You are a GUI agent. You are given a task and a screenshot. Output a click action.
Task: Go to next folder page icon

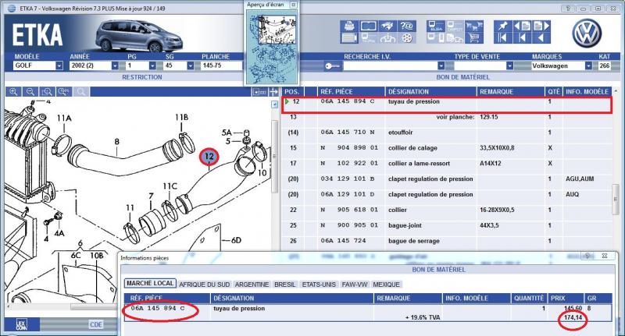coord(541,27)
